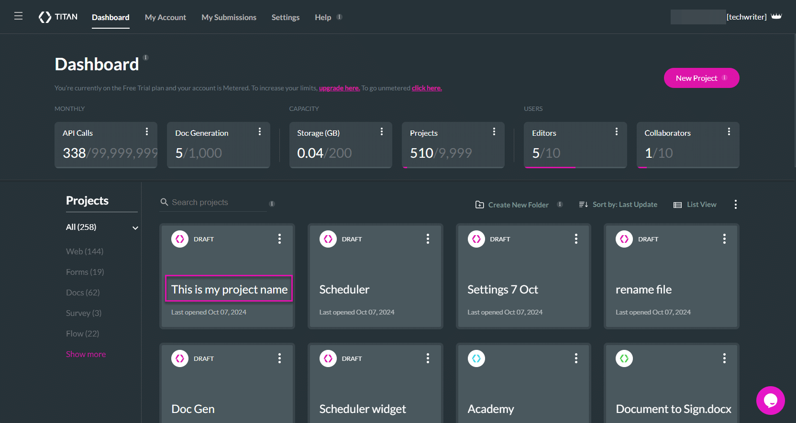The image size is (796, 423).
Task: Click the Create New Folder icon
Action: 479,205
